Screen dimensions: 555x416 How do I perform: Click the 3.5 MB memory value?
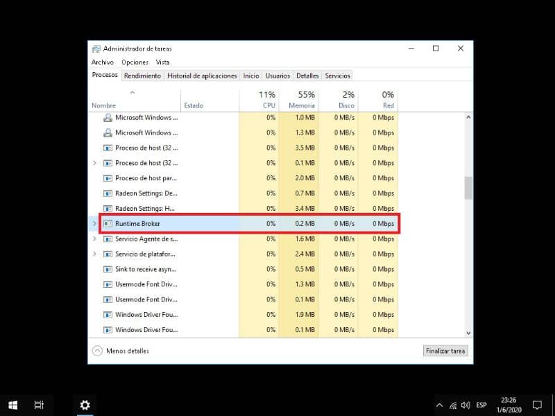coord(305,148)
